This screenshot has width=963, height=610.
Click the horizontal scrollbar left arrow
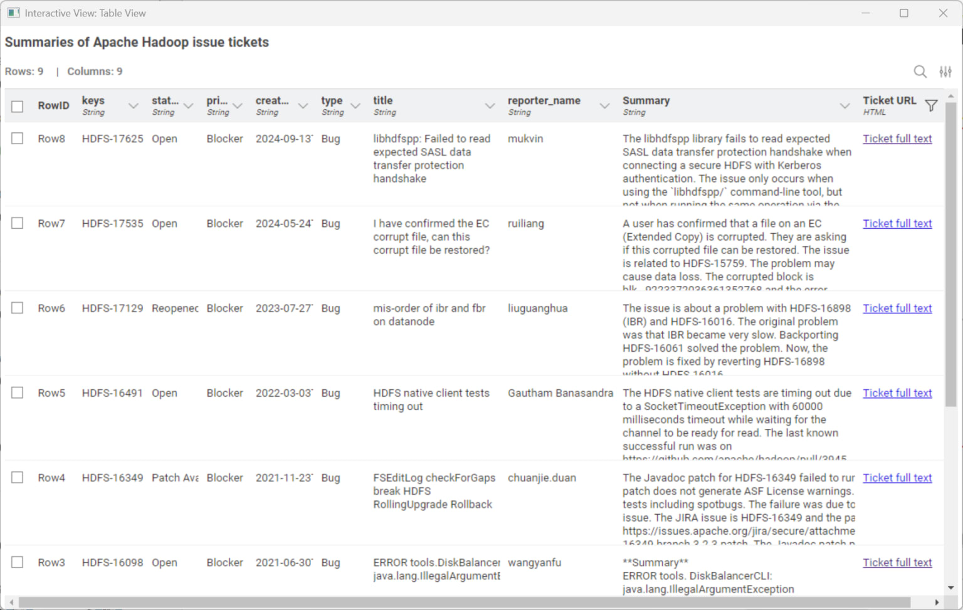click(11, 602)
